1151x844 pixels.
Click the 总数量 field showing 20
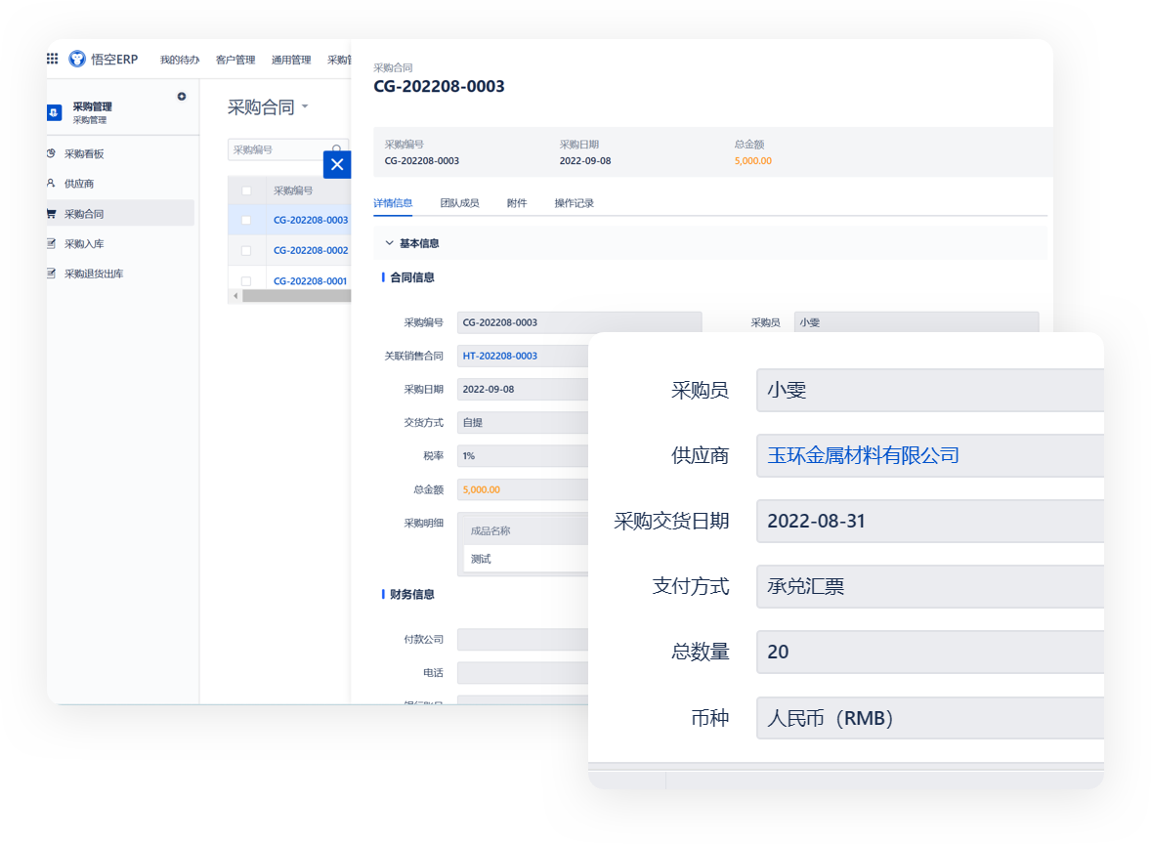930,652
